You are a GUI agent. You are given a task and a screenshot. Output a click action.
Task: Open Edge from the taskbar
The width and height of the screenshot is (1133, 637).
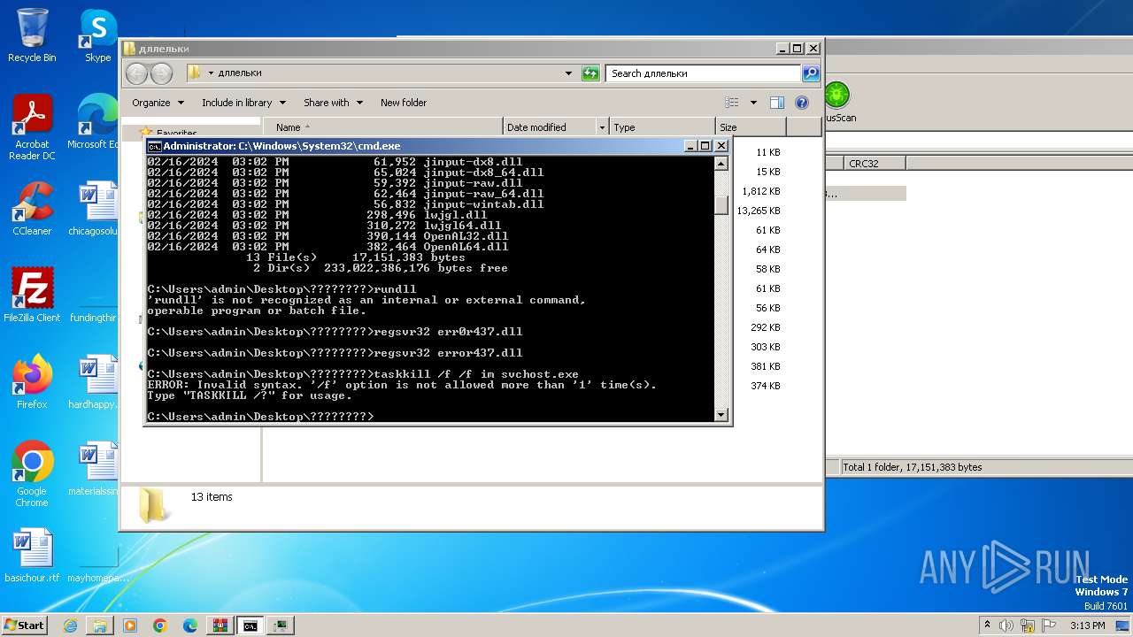tap(190, 625)
